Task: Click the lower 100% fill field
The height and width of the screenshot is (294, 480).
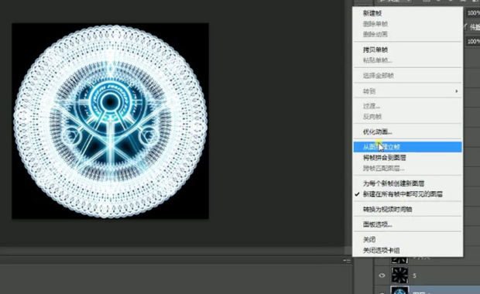Action: point(473,41)
